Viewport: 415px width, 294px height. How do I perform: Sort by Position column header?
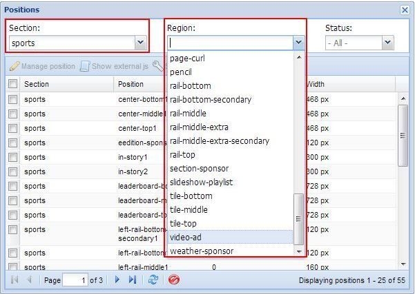pyautogui.click(x=139, y=84)
